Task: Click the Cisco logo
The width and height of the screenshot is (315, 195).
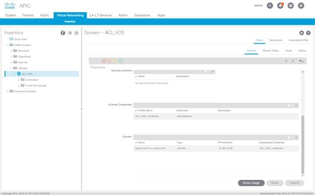Action: [x=10, y=6]
